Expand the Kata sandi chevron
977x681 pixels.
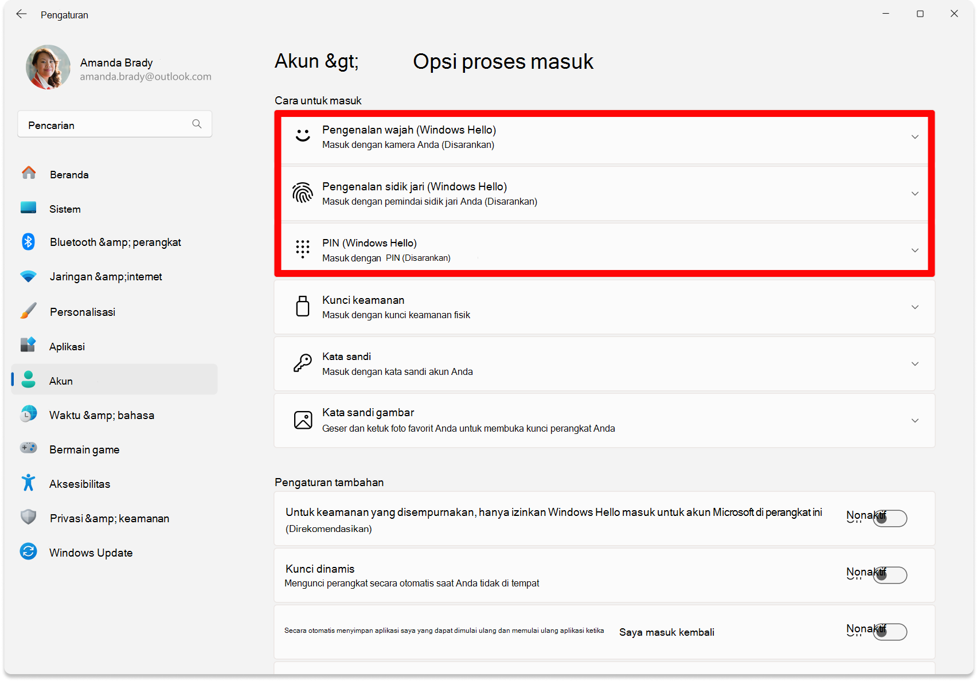pos(915,364)
